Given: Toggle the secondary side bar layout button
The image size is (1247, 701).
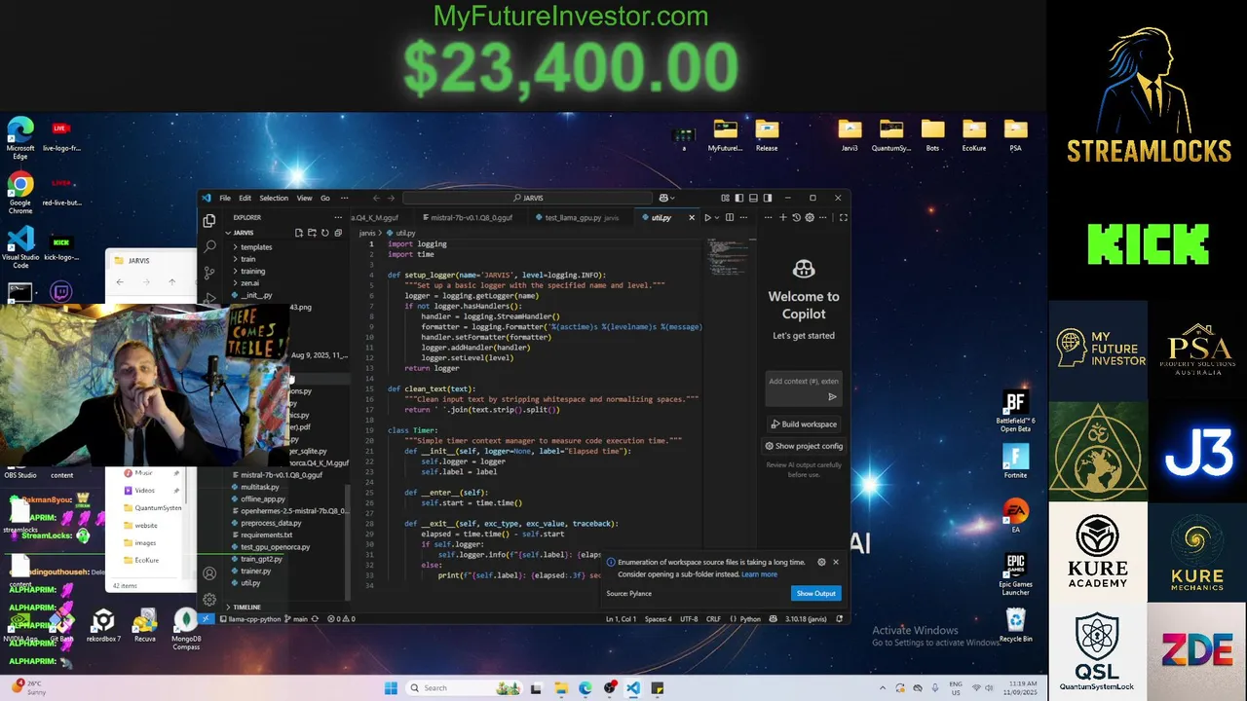Looking at the screenshot, I should point(768,198).
